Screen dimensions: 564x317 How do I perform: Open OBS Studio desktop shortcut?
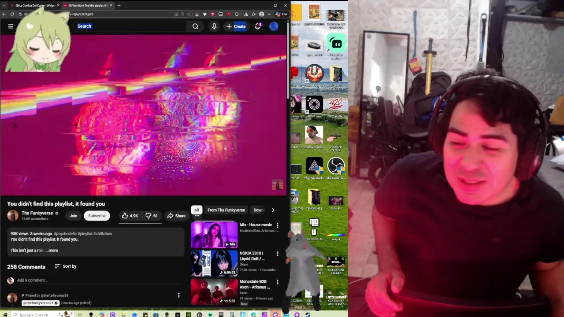pyautogui.click(x=336, y=168)
